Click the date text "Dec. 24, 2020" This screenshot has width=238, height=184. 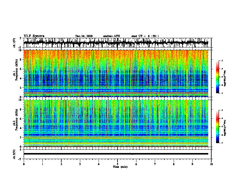click(x=84, y=36)
